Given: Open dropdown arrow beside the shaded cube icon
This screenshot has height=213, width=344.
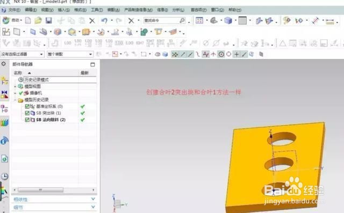Looking at the screenshot, I should click(235, 20).
